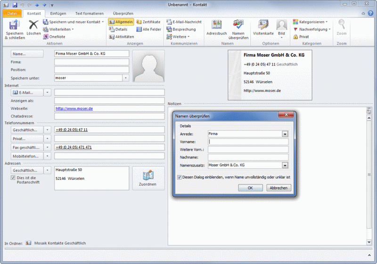Uncheck Dies ist die Postanschrift
Screen dimensions: 377x264
pos(13,178)
